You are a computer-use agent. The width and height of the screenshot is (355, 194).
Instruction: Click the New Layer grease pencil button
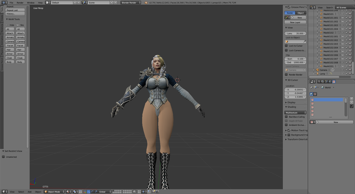pyautogui.click(x=295, y=22)
